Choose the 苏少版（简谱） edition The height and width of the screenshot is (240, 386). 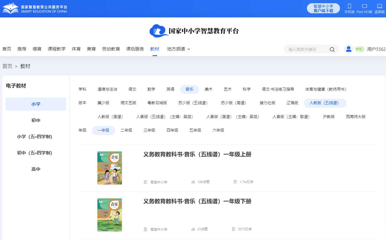(235, 103)
